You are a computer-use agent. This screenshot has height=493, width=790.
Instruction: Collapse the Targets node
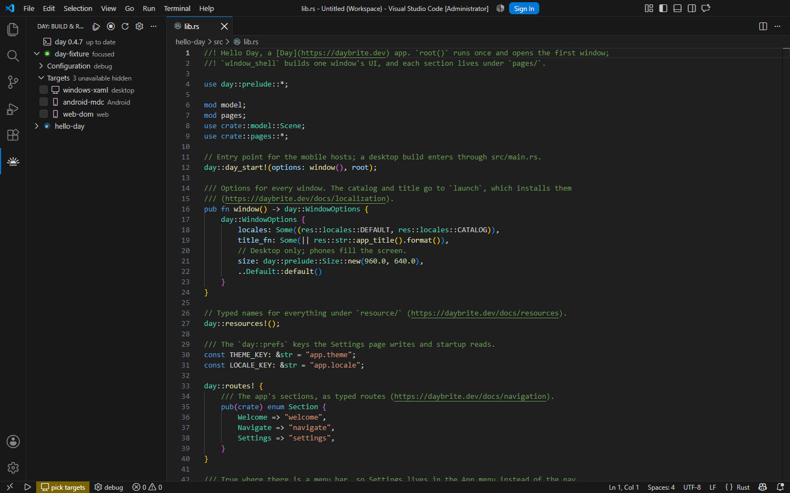(41, 78)
